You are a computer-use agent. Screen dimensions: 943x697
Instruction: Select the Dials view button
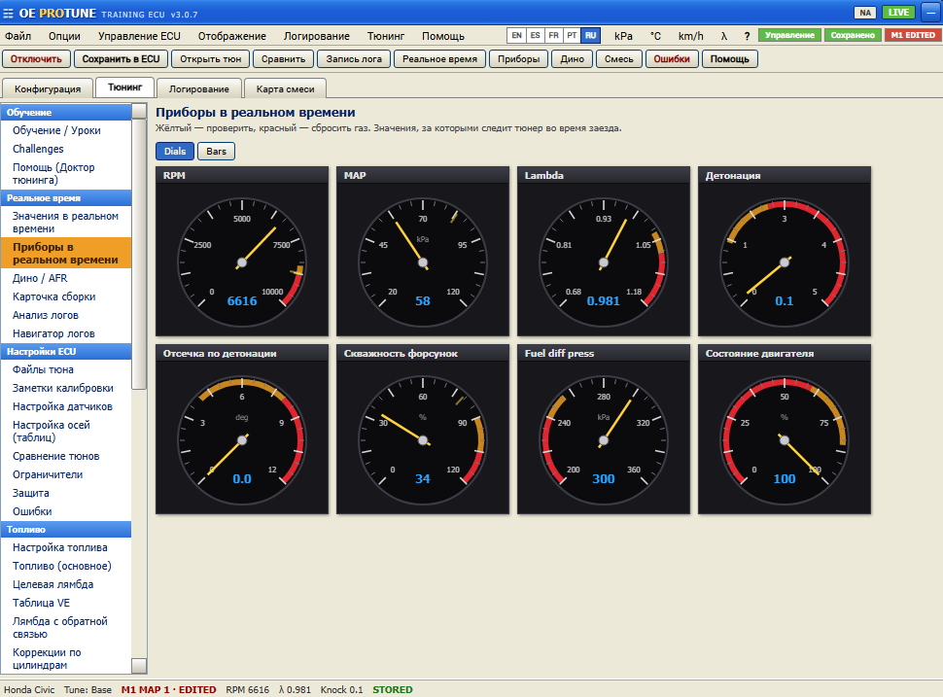pyautogui.click(x=175, y=151)
